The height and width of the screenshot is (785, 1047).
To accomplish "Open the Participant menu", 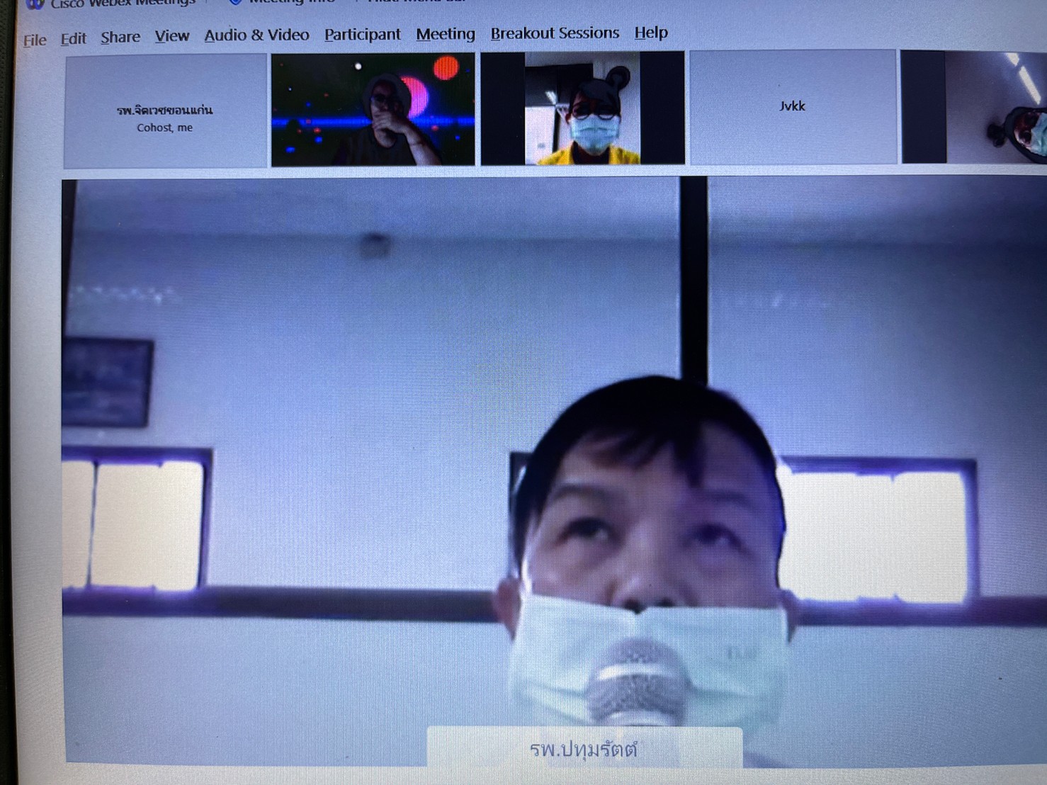I will [x=362, y=34].
